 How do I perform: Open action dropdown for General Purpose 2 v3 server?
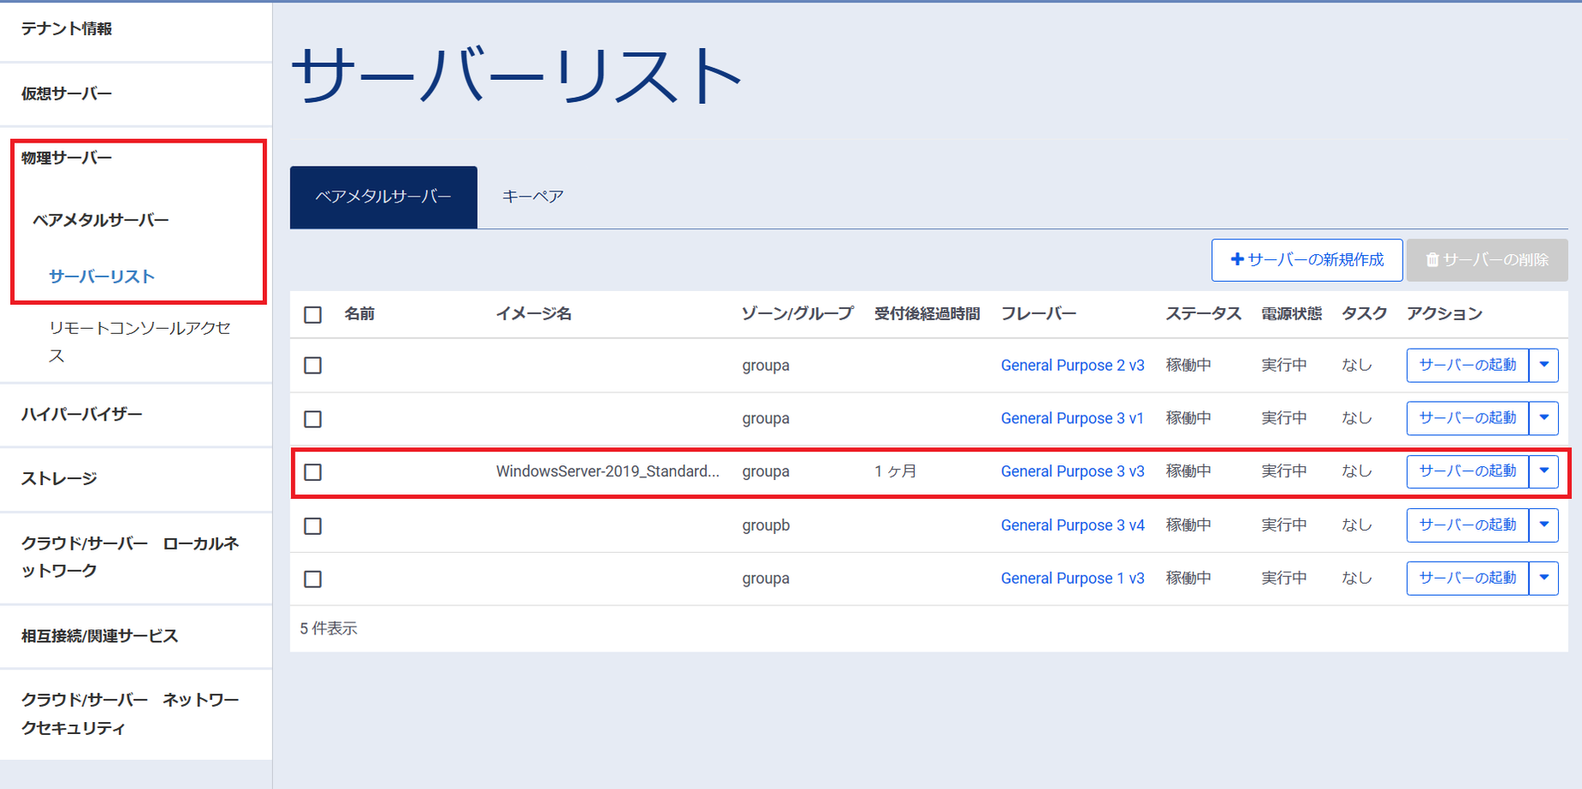[x=1543, y=365]
